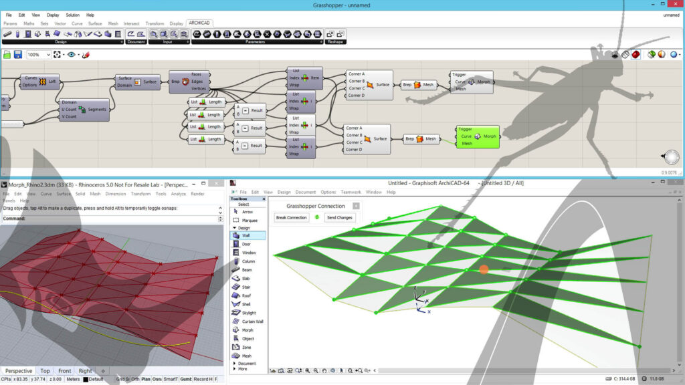Expand the Design ribbon panel plus
Screen dimensions: 685x385
pos(122,42)
